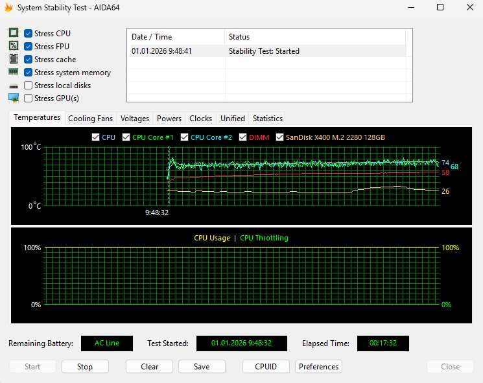Switch to the Clocks tab
This screenshot has width=483, height=383.
click(x=200, y=119)
